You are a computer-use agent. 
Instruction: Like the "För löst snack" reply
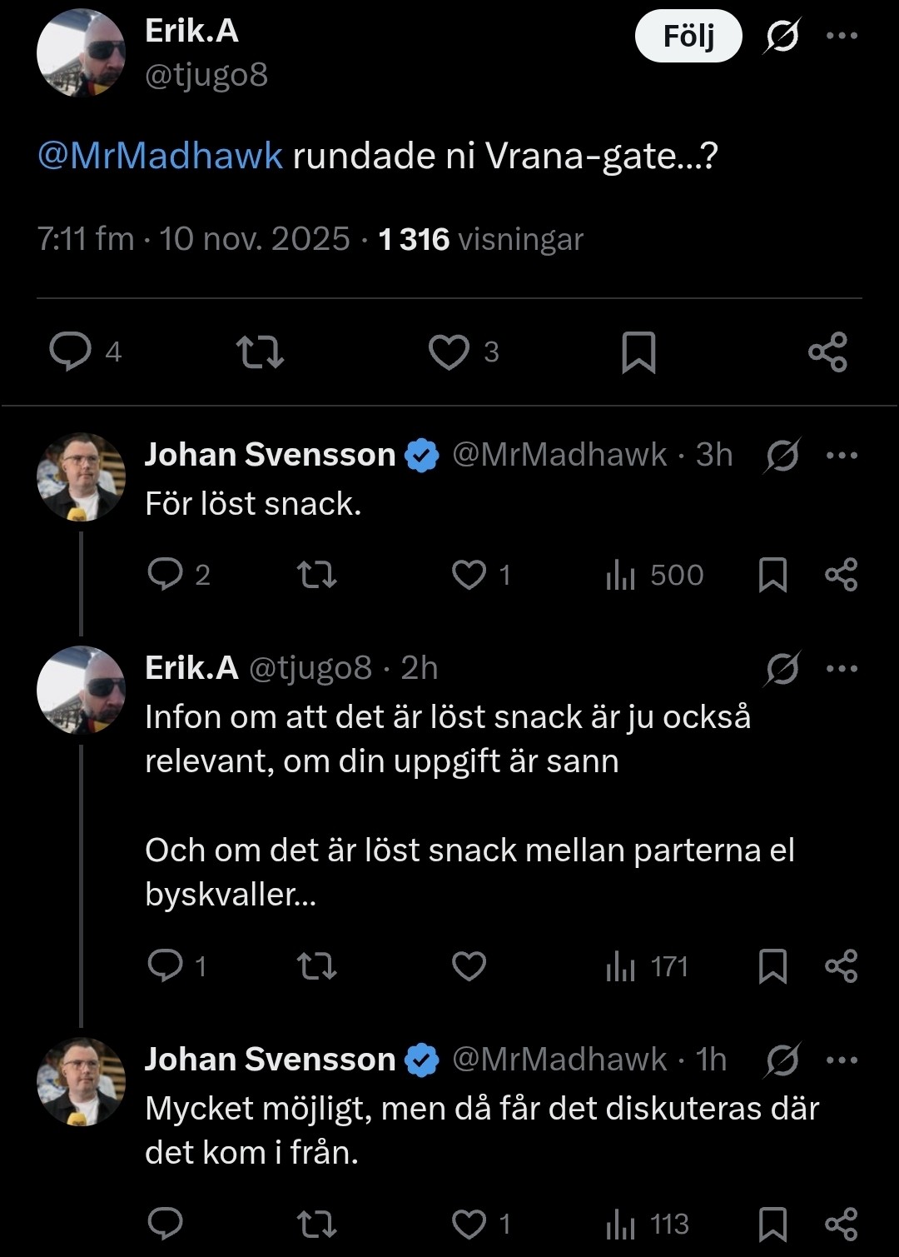(469, 575)
